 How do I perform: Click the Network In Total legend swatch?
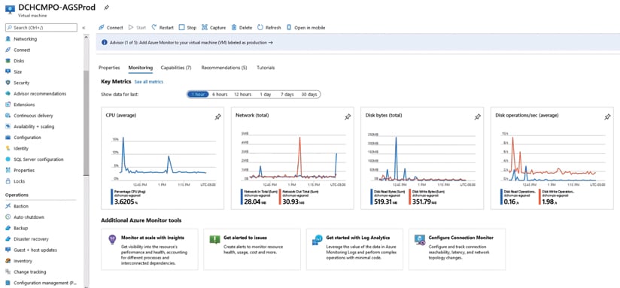coord(242,197)
